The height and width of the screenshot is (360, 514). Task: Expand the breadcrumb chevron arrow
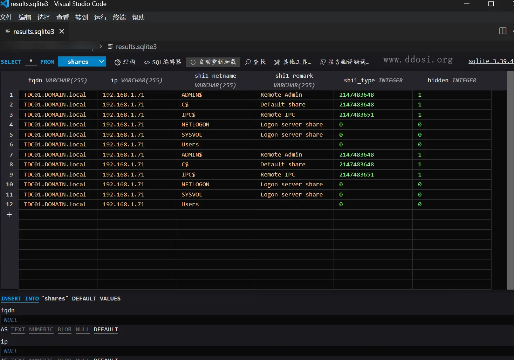point(101,46)
